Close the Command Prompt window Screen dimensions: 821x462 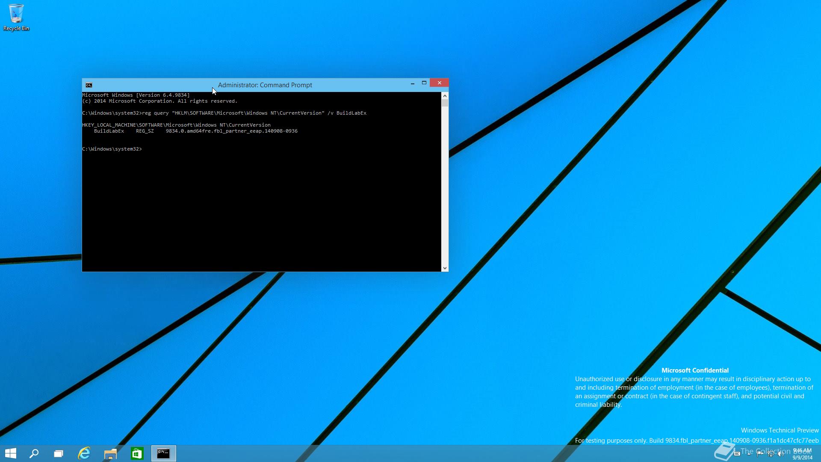[439, 83]
